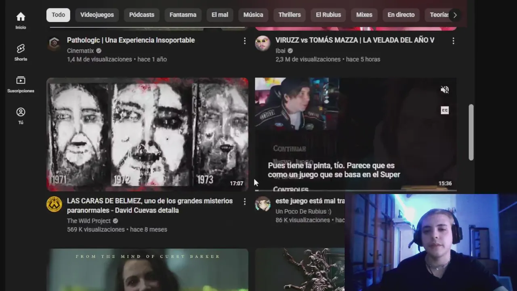
Task: Click '86 K visualizaciones' text
Action: [x=303, y=220]
